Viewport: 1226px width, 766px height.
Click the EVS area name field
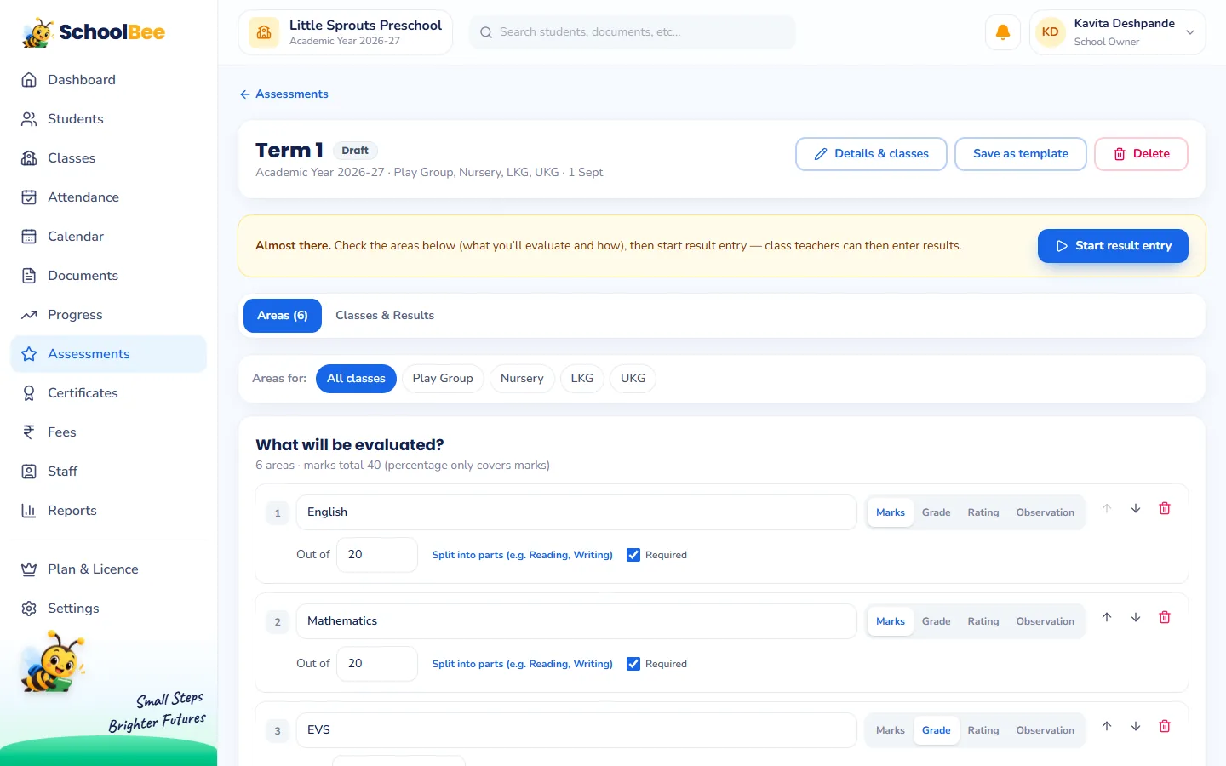click(576, 730)
